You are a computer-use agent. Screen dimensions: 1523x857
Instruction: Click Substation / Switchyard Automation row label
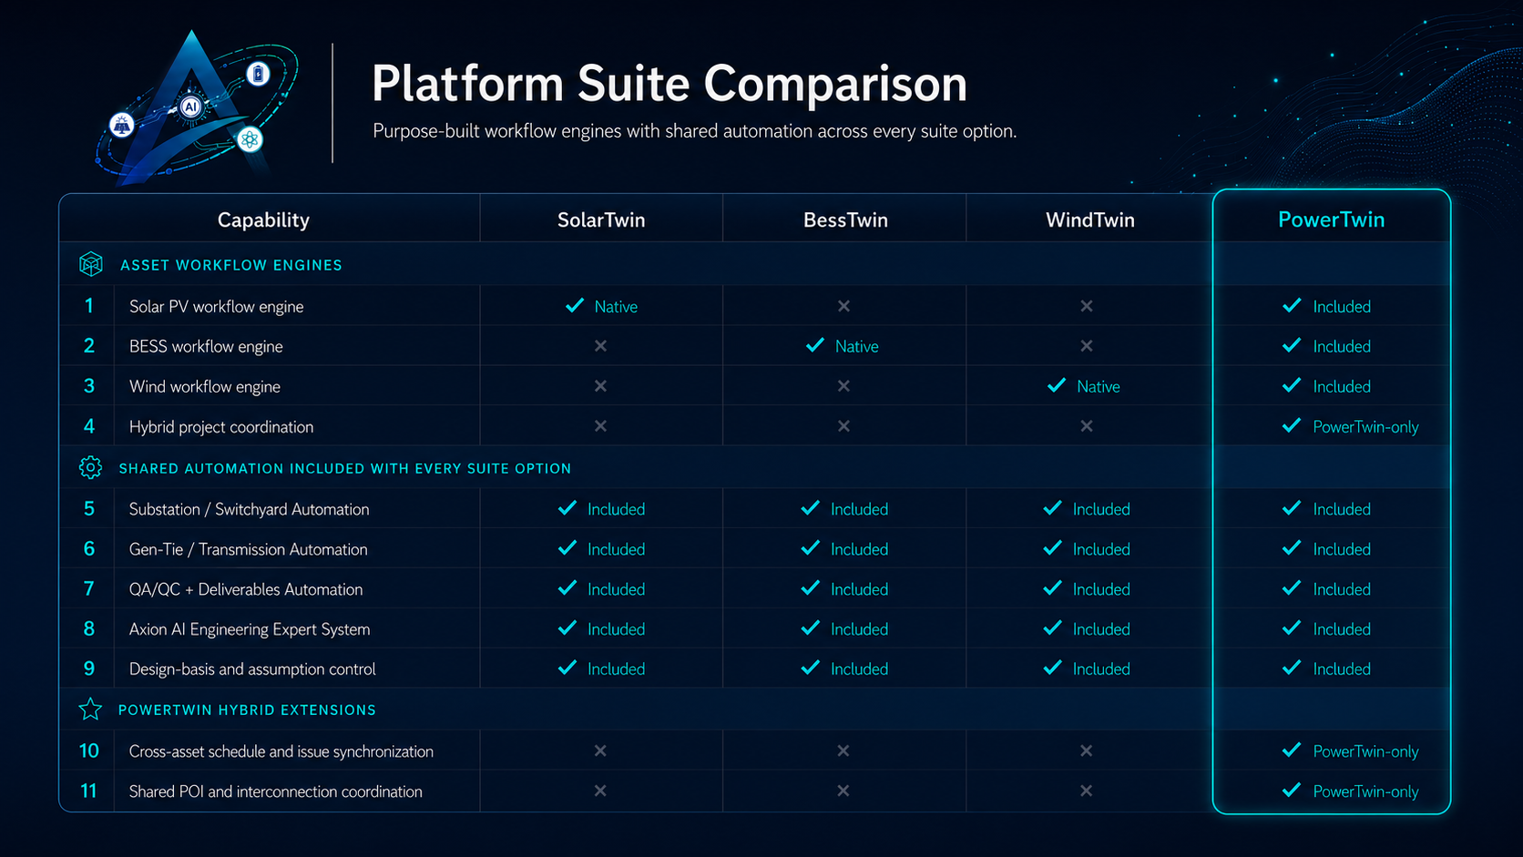click(250, 509)
